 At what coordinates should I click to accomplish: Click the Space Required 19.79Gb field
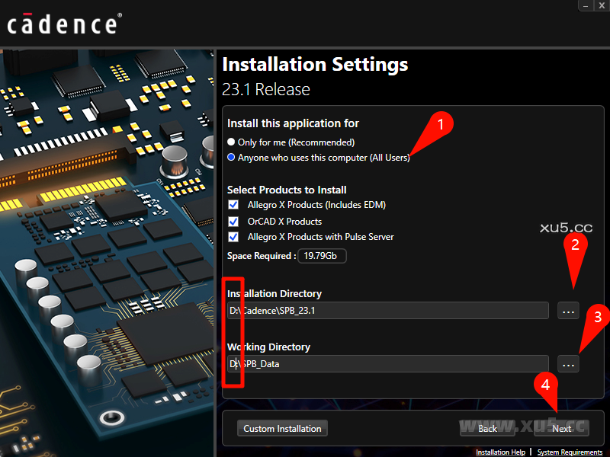pyautogui.click(x=322, y=256)
